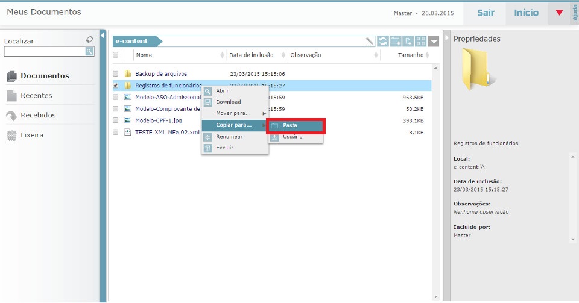Image resolution: width=579 pixels, height=303 pixels.
Task: Go to Início in the top bar
Action: point(527,13)
